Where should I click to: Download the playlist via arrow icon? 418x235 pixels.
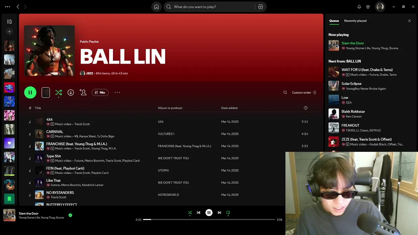click(71, 93)
